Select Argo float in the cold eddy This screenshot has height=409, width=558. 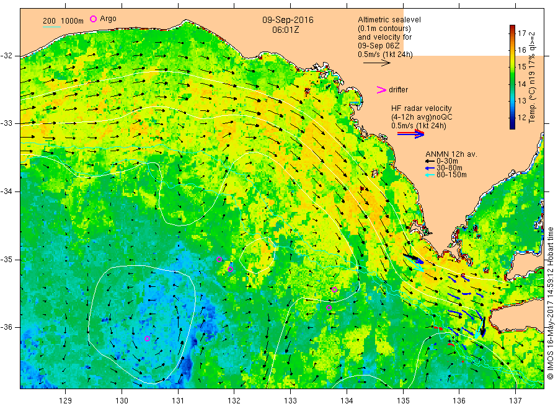tap(147, 338)
